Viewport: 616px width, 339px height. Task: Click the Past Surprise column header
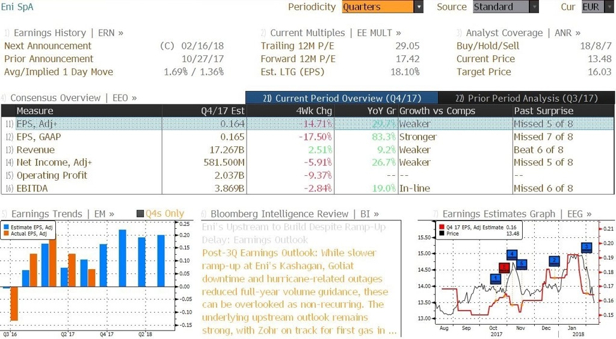(563, 111)
